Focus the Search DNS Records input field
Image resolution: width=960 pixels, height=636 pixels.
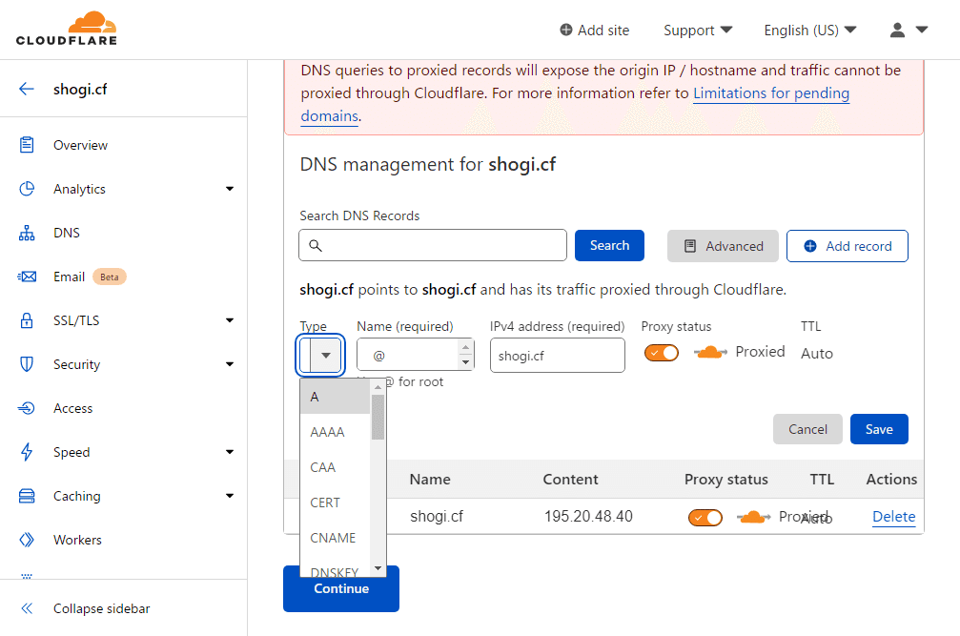pyautogui.click(x=433, y=245)
